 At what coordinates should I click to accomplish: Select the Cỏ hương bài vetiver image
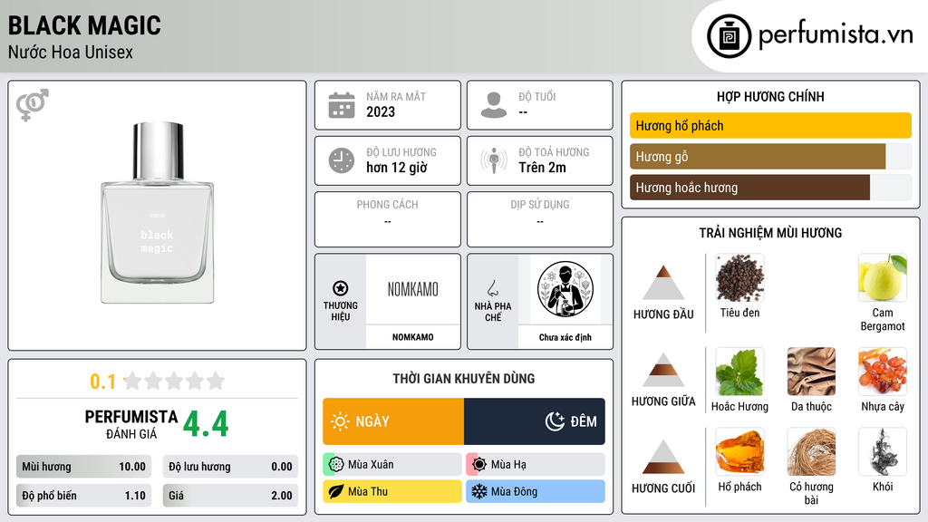[x=811, y=452]
